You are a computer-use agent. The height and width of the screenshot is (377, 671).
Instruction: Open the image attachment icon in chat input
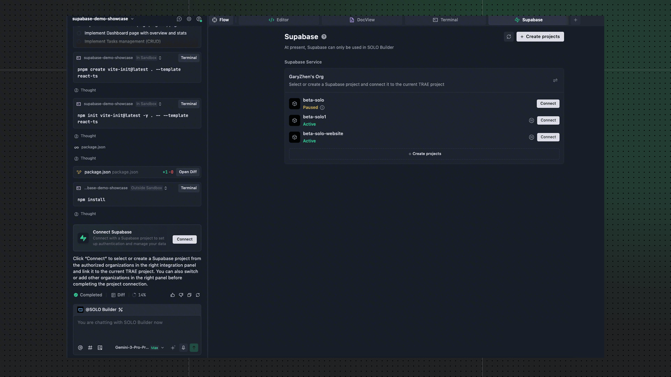tap(100, 348)
